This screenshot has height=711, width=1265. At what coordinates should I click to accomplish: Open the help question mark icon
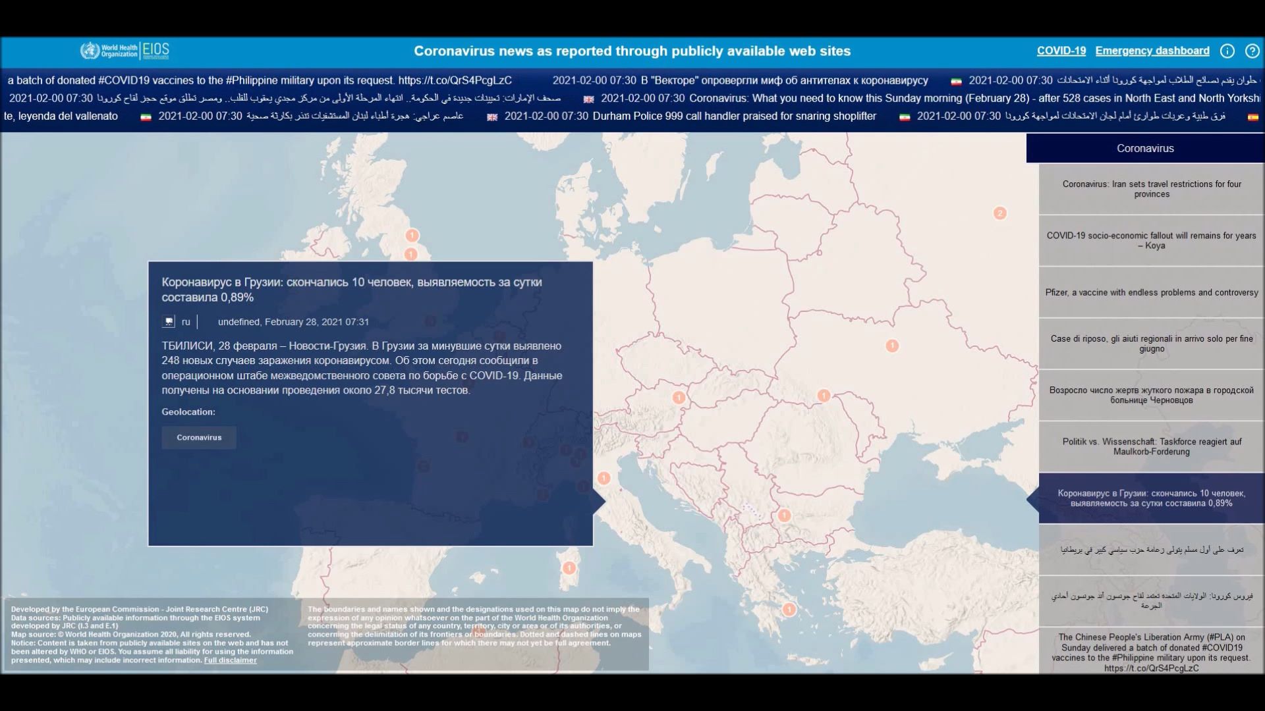click(1252, 51)
